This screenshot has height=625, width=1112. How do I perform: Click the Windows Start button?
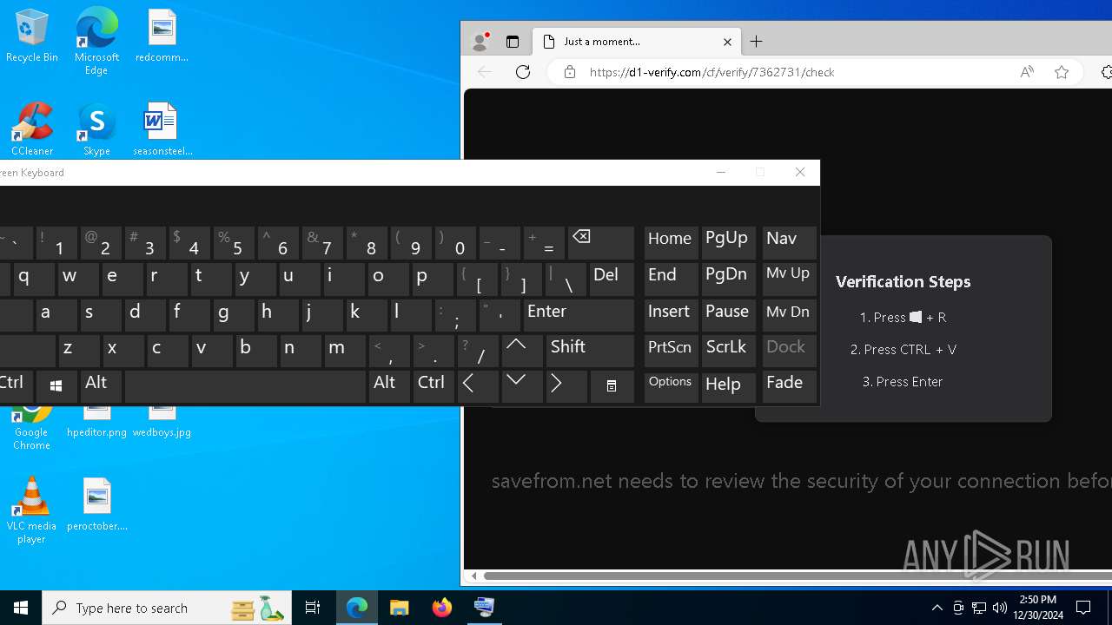tap(21, 608)
